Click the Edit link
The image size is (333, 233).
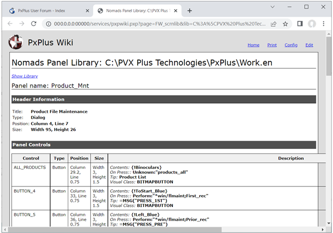click(309, 45)
